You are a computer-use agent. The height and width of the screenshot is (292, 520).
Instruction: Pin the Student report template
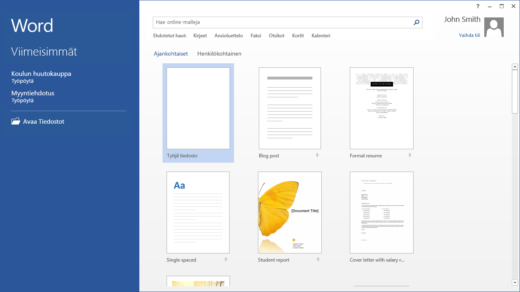point(318,260)
